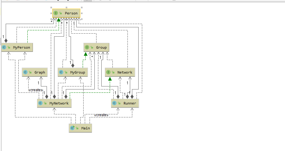Click the «create» label near Graph
Viewport: 285px width, 151px height.
35,90
